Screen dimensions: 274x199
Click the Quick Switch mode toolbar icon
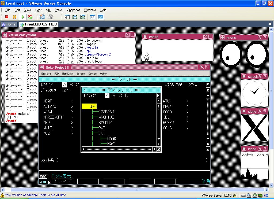click(83, 17)
